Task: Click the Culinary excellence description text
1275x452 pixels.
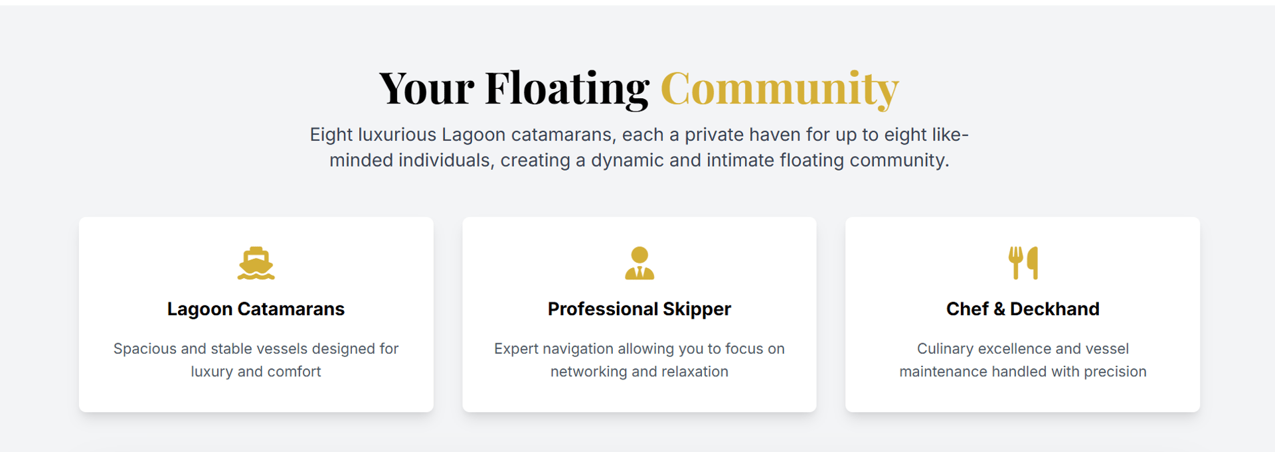Action: coord(1023,360)
